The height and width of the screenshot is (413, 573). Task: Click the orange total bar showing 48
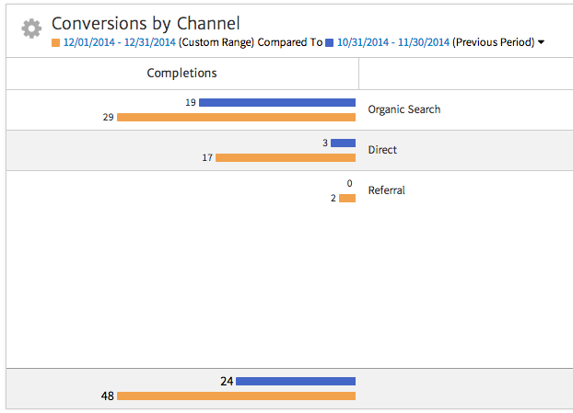tap(236, 396)
